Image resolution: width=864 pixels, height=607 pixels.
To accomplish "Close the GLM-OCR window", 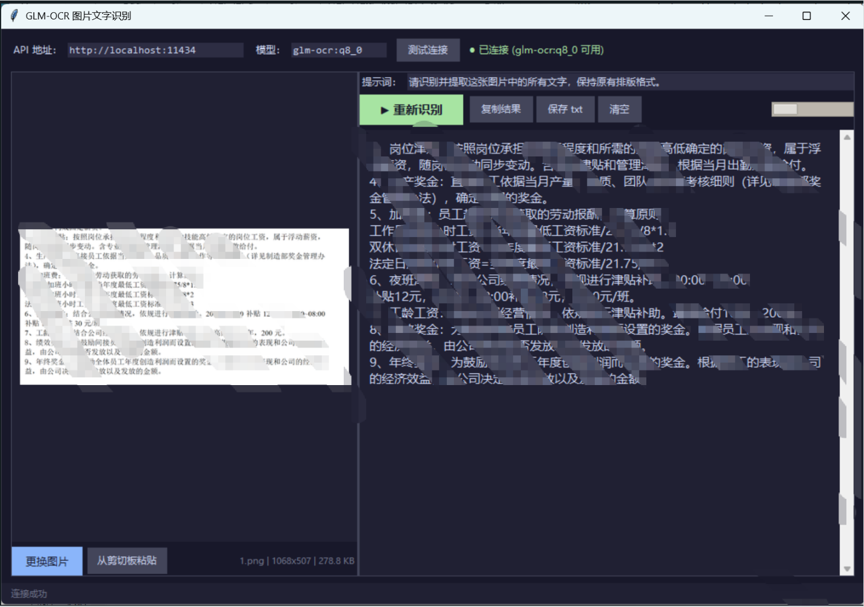I will click(845, 16).
